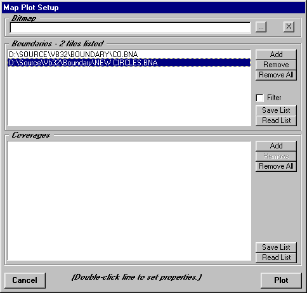The width and height of the screenshot is (307, 293).
Task: Save List of the Boundaries files
Action: pos(276,110)
